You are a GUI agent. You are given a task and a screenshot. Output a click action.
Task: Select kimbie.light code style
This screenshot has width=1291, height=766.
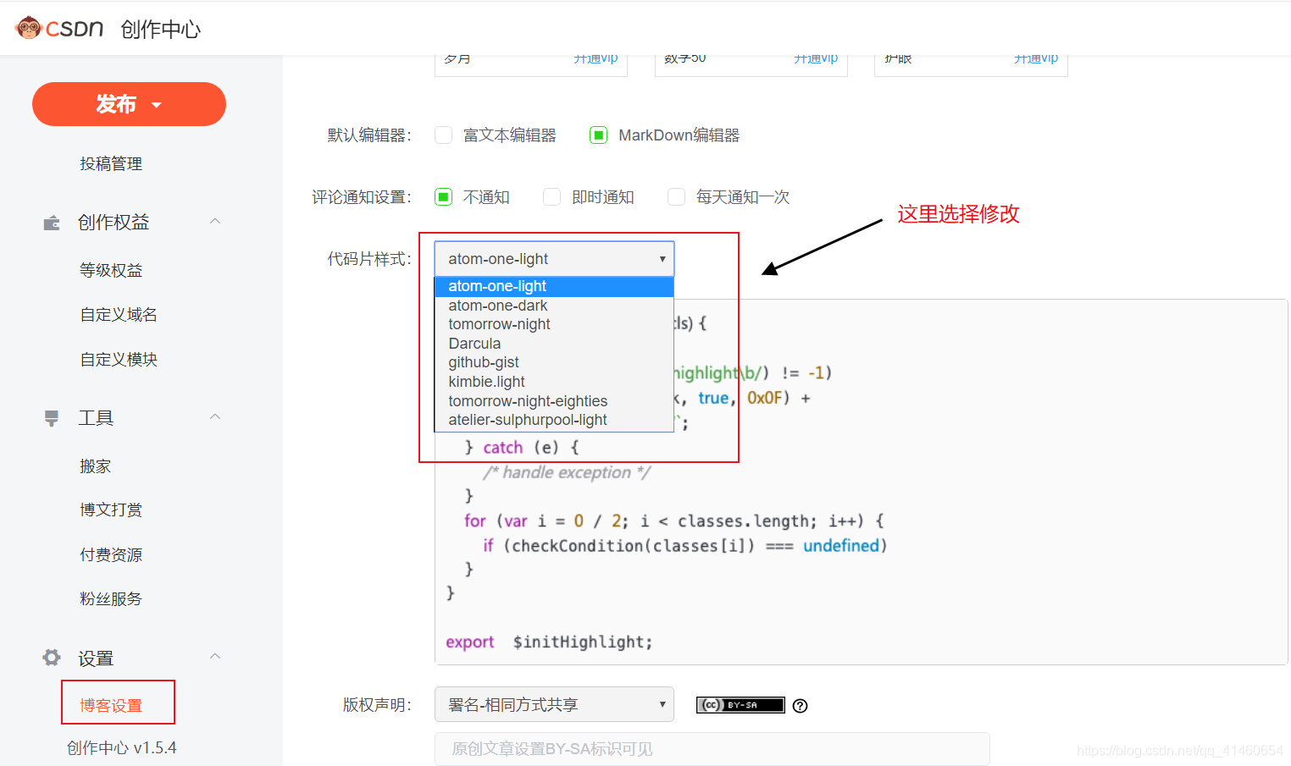tap(554, 382)
